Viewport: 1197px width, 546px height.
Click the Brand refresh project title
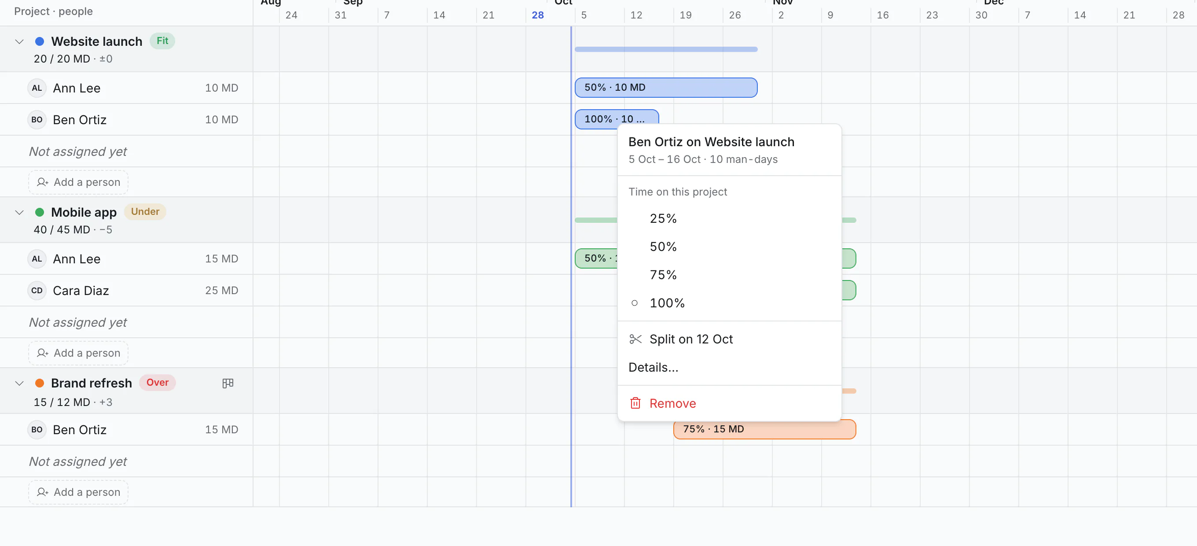pyautogui.click(x=92, y=383)
